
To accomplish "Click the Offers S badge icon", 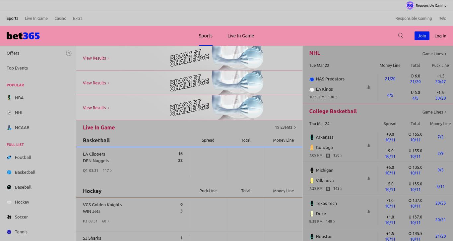I will [69, 53].
